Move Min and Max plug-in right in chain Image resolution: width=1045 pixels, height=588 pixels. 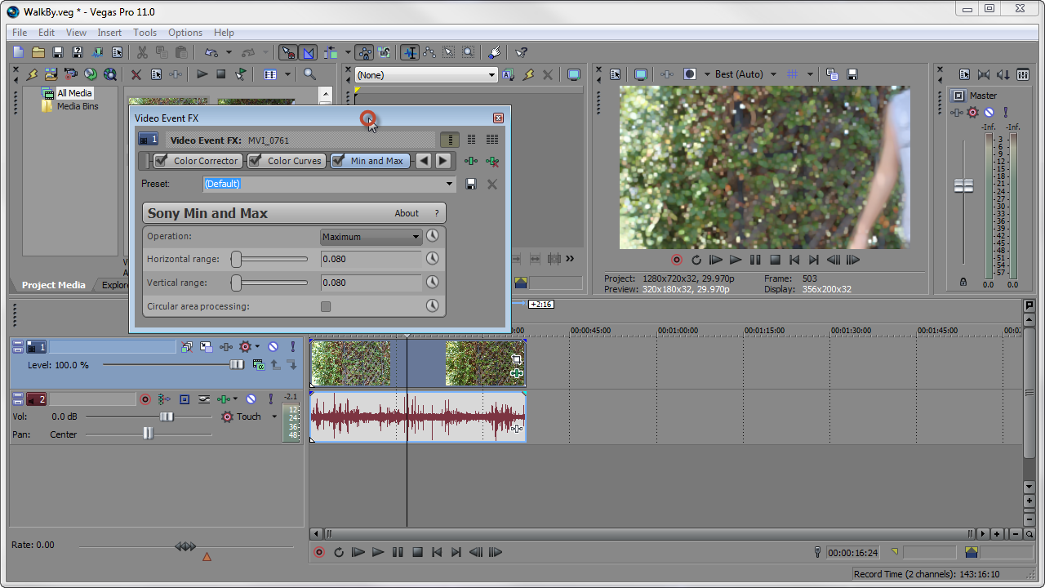tap(442, 161)
